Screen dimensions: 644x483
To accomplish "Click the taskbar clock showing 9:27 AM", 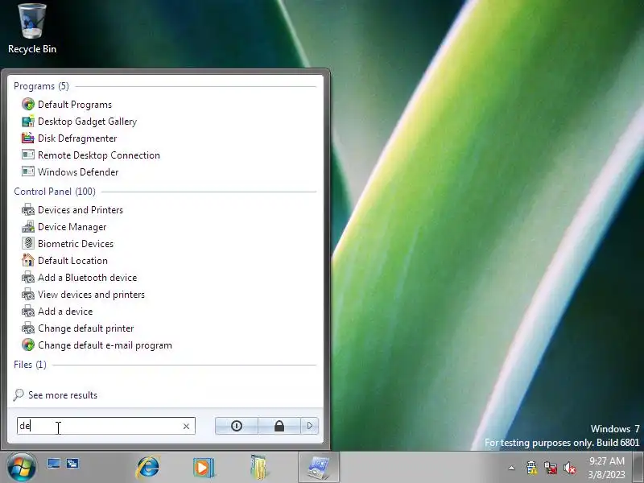I will (x=607, y=468).
